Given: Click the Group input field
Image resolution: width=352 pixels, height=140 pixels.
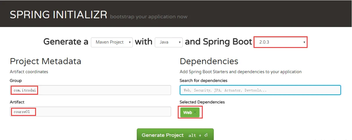Looking at the screenshot, I should pyautogui.click(x=90, y=90).
